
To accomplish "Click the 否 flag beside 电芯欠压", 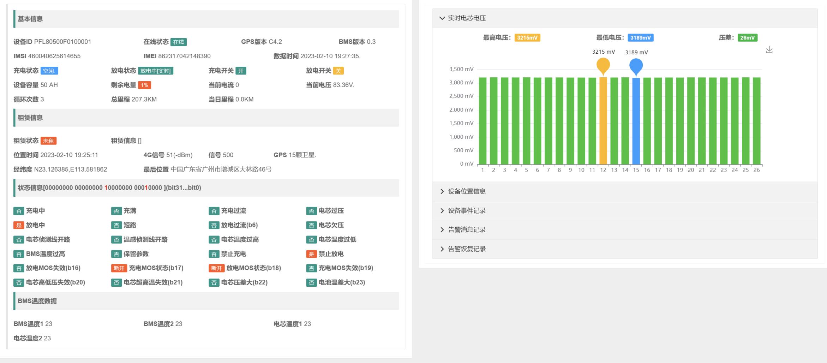I will 311,225.
